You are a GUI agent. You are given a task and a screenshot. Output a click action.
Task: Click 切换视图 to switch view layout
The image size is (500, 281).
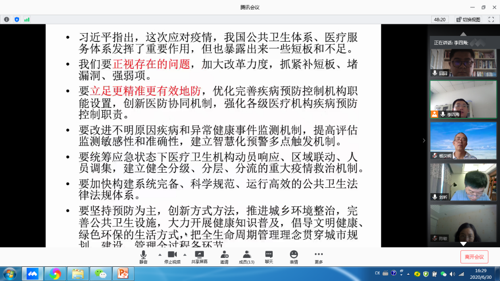(468, 20)
